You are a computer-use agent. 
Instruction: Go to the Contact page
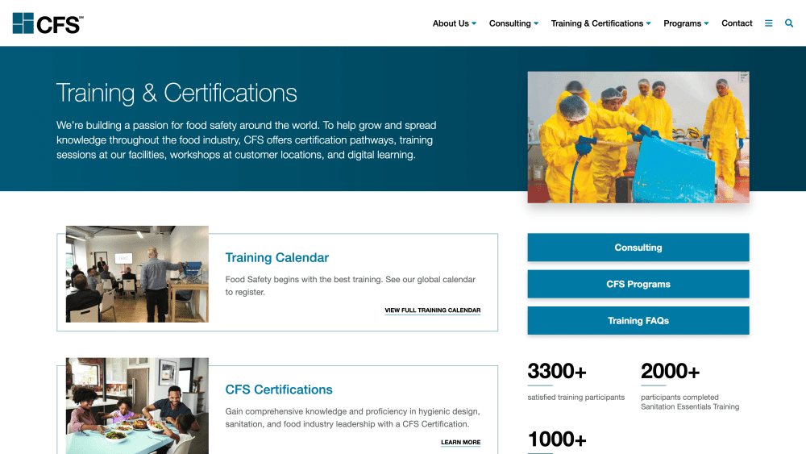pos(737,23)
